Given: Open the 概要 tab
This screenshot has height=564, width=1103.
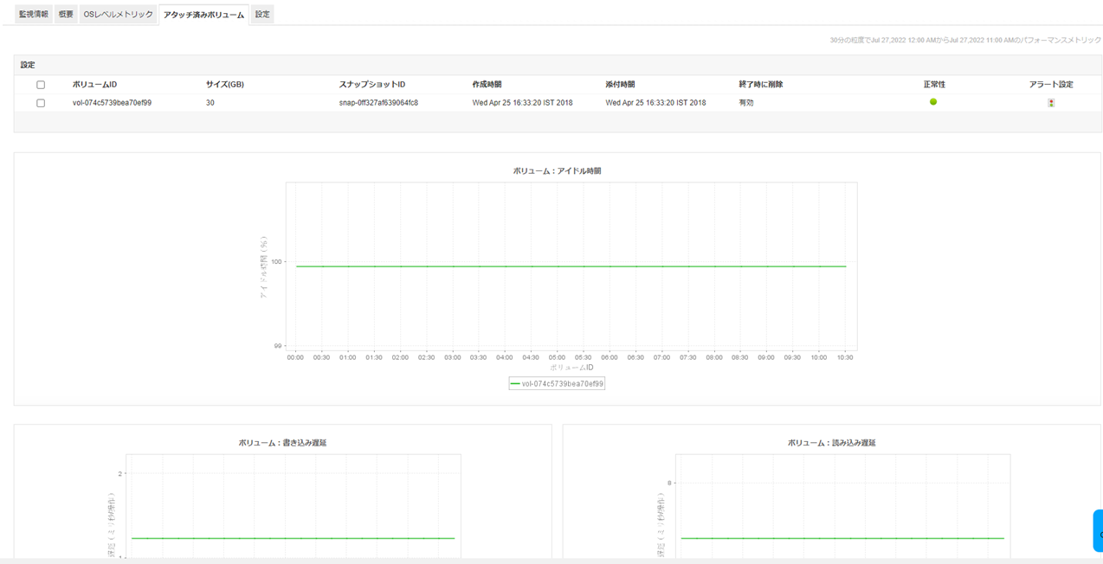Looking at the screenshot, I should click(66, 15).
